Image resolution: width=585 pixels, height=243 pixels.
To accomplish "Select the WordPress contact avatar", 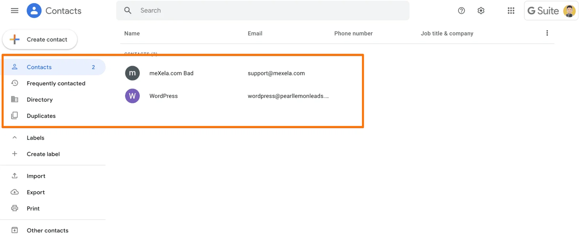I will click(x=132, y=96).
